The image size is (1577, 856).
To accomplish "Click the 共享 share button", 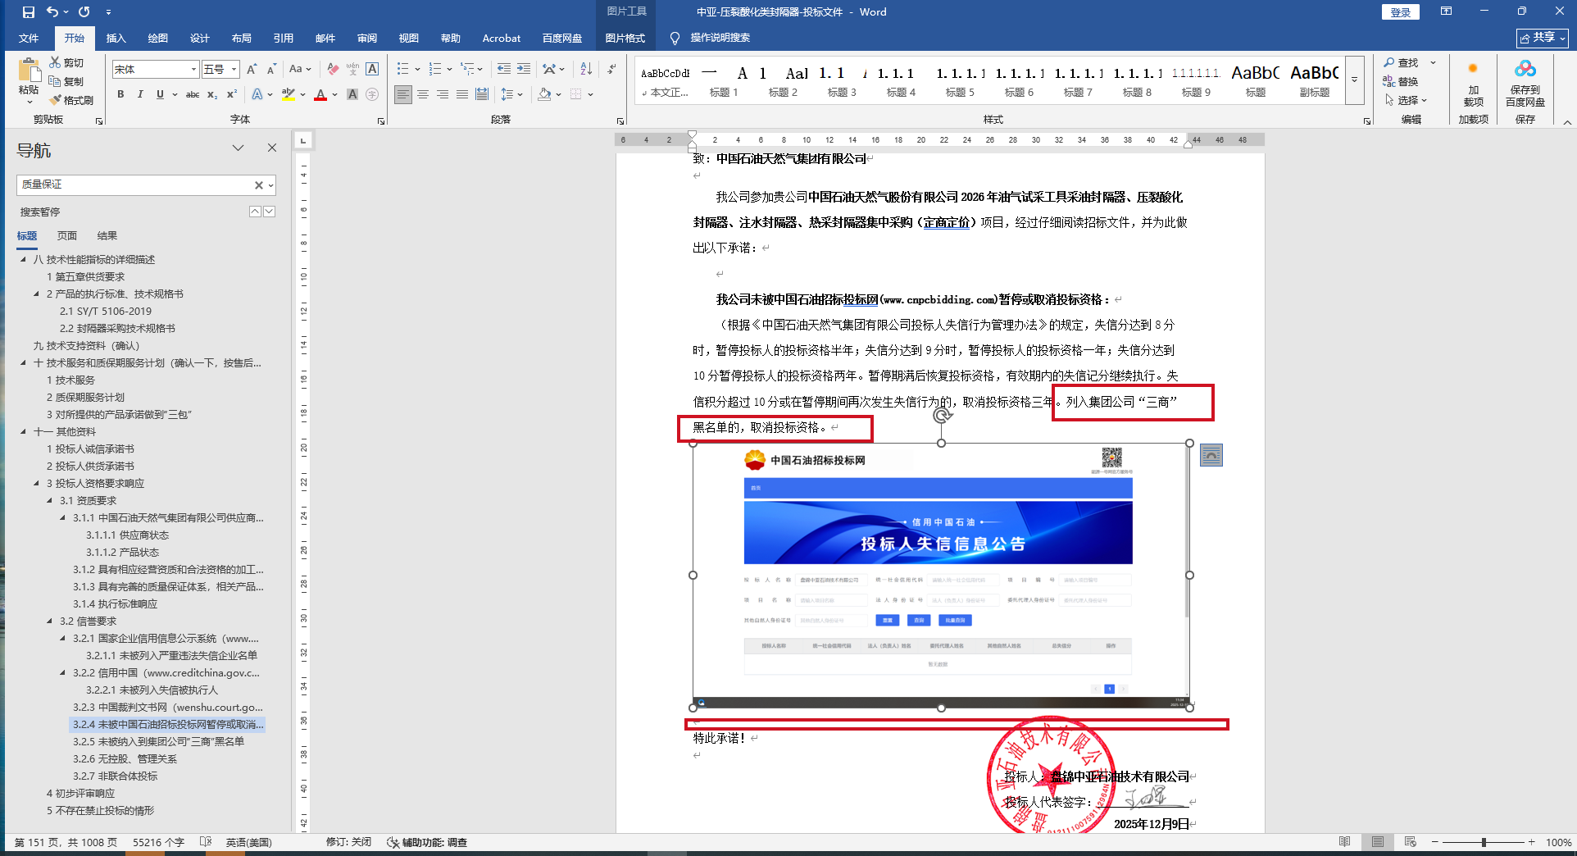I will 1543,38.
